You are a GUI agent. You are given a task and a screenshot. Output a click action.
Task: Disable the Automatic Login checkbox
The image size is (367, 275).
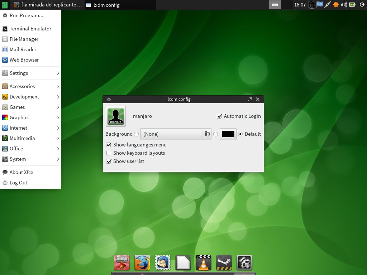(220, 116)
